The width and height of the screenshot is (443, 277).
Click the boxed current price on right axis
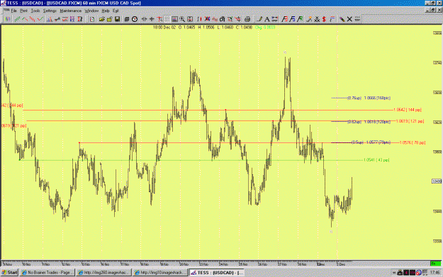[437, 181]
